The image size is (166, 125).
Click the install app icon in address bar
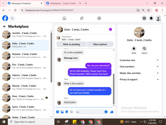pos(138,10)
